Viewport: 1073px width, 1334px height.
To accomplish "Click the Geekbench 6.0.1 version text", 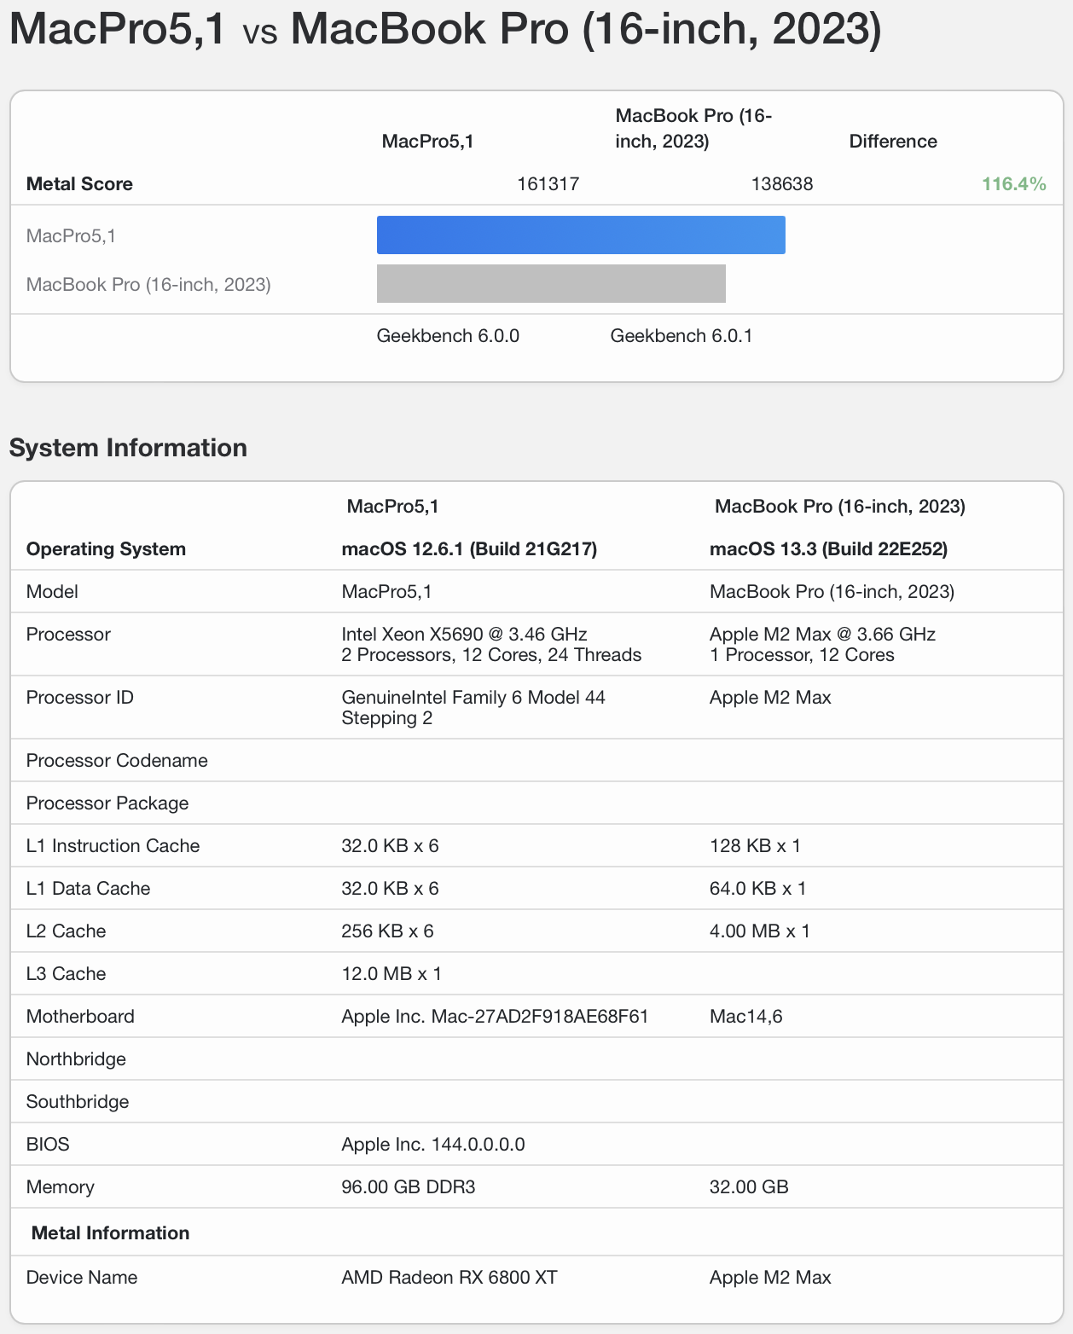I will [x=681, y=336].
